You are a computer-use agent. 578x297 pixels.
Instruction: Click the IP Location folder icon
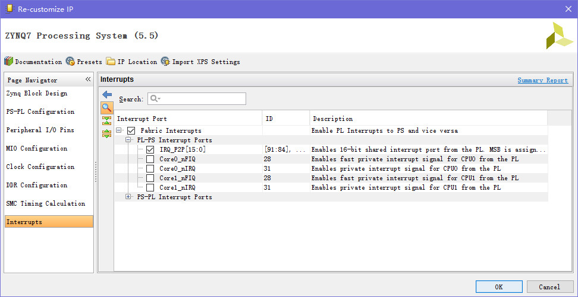(111, 62)
